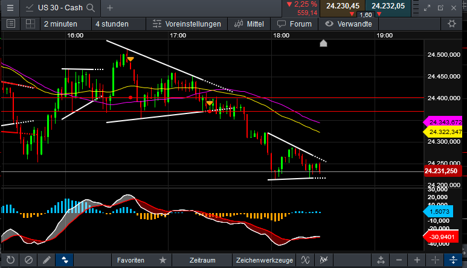
Task: Click the 18:00 time axis label
Action: click(281, 36)
